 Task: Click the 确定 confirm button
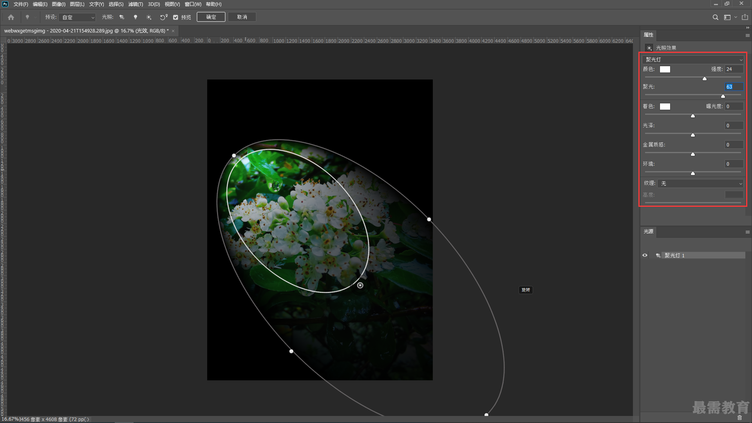211,17
